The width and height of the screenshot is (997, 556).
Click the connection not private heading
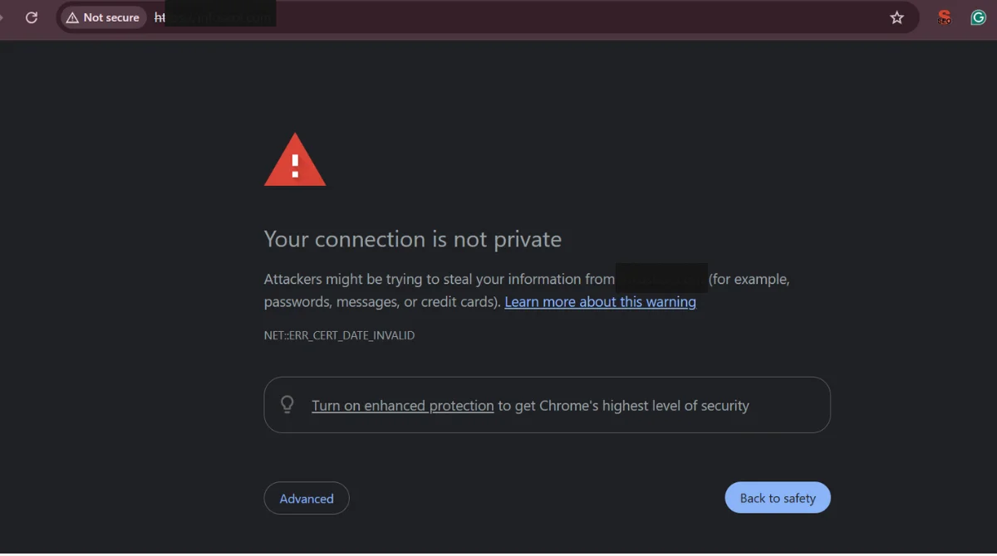[412, 239]
